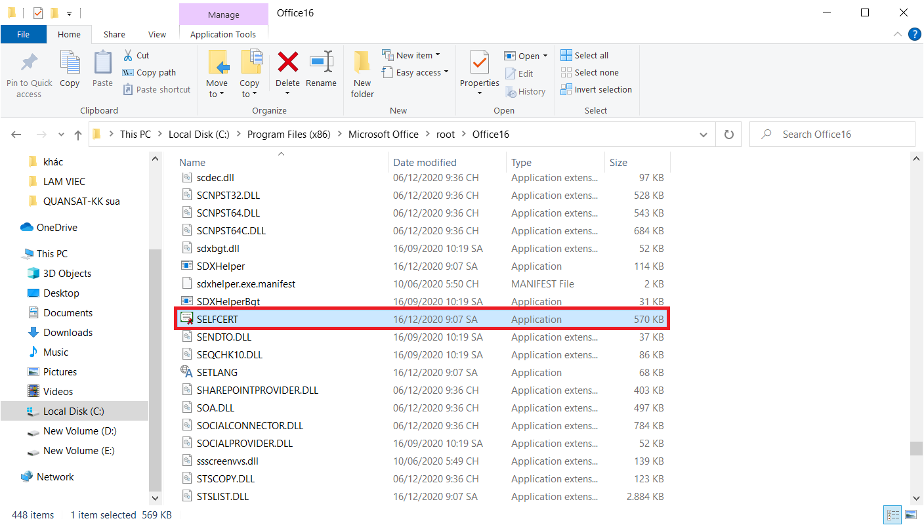Open the File menu

click(x=24, y=34)
